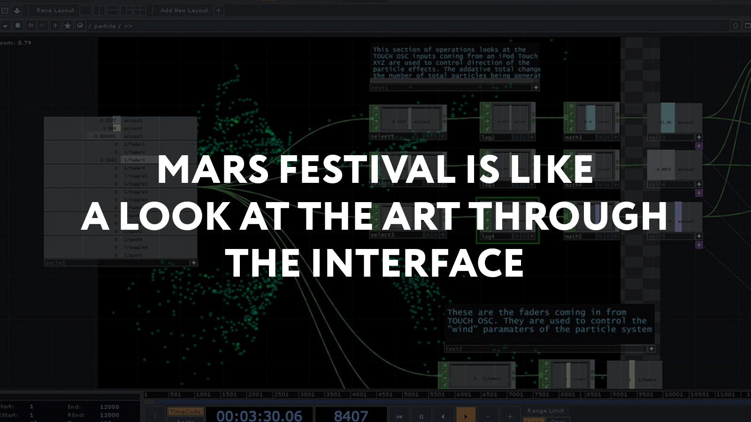Click the plus on the oscin1 node

193,263
